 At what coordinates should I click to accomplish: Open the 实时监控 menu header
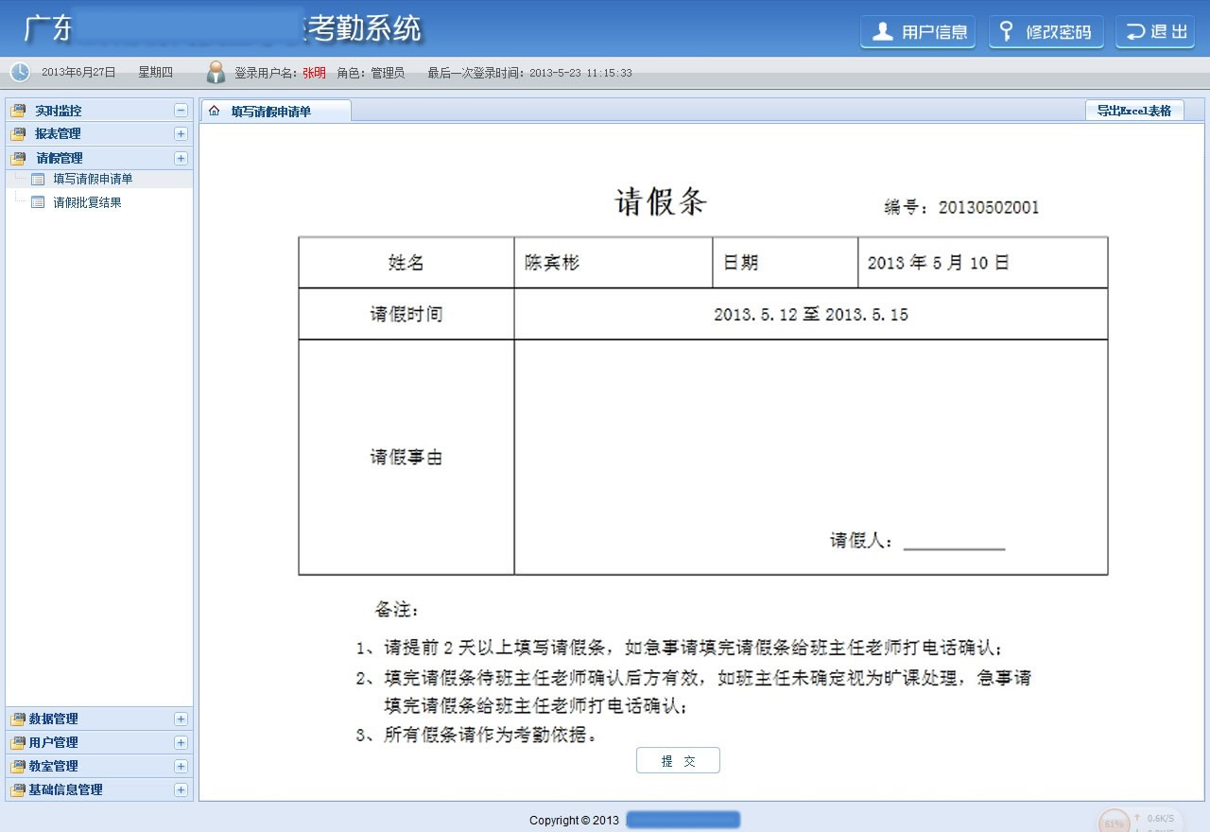tap(99, 111)
